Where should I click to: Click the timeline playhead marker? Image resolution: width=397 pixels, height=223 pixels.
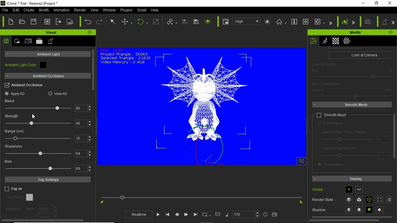pyautogui.click(x=122, y=197)
